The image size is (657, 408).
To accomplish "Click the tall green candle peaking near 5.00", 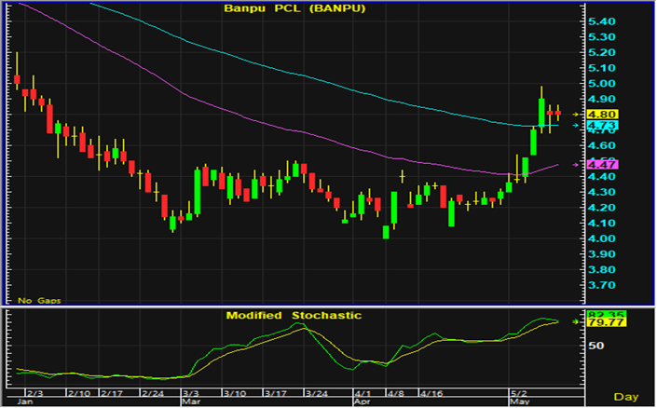I will (x=541, y=113).
